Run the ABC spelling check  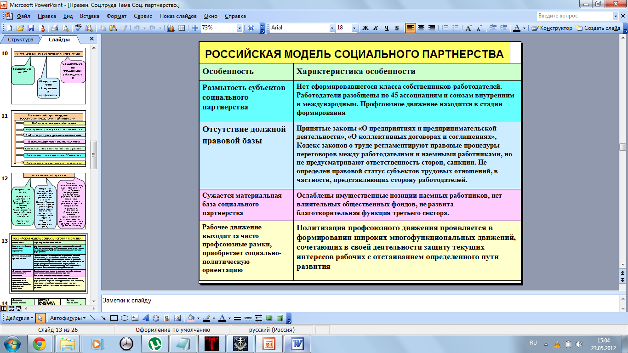click(x=78, y=28)
